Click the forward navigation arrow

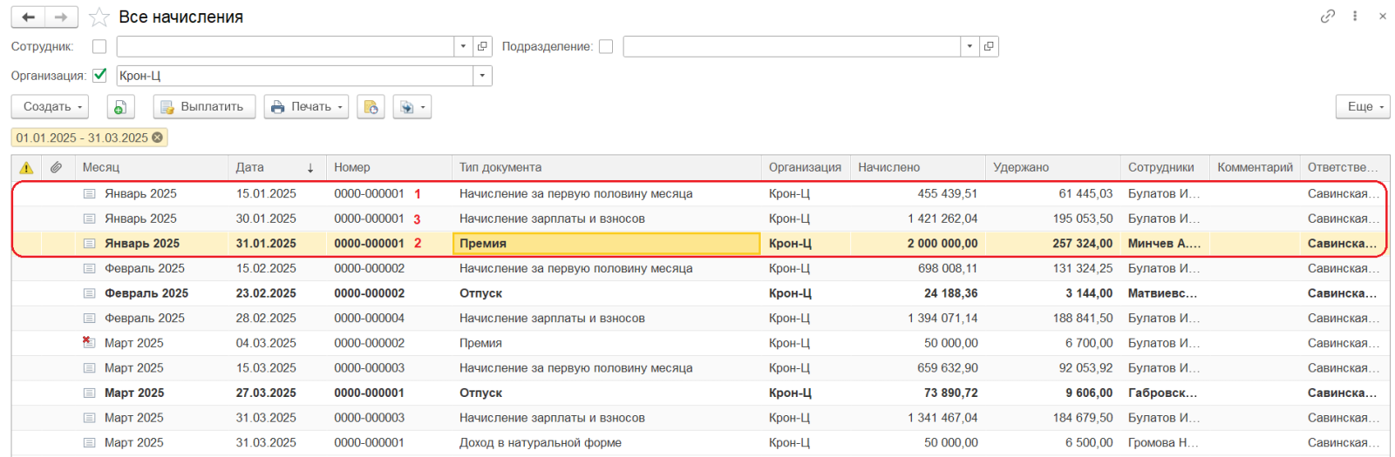tap(61, 17)
